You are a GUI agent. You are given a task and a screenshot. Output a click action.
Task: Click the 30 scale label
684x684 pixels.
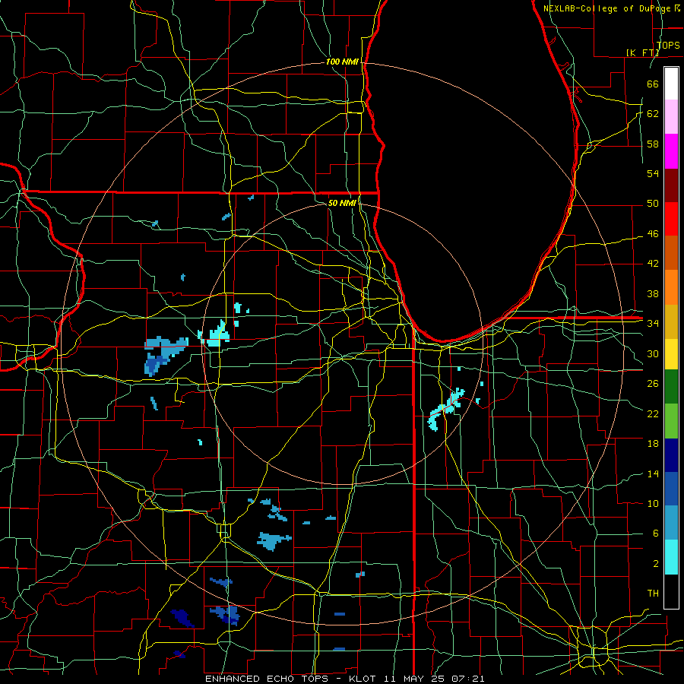[x=653, y=353]
